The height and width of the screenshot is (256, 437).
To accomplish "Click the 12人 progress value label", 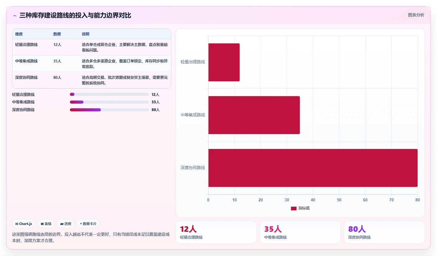I will tap(155, 95).
